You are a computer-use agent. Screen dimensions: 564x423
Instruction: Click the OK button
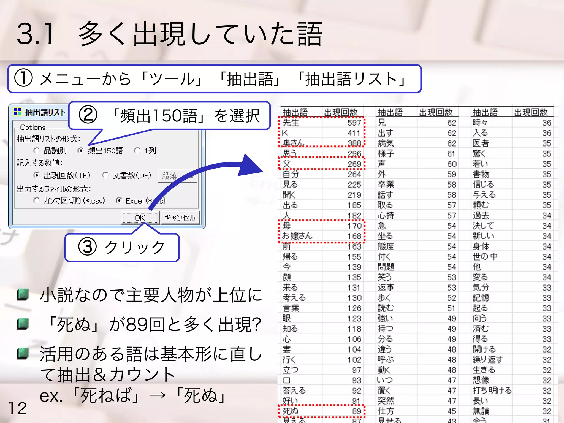pyautogui.click(x=140, y=218)
